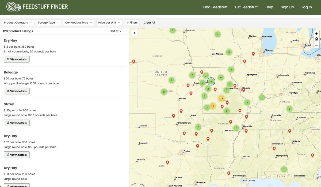Open the 2 cluster west of Memphis
This screenshot has height=187, width=321.
[x=236, y=128]
